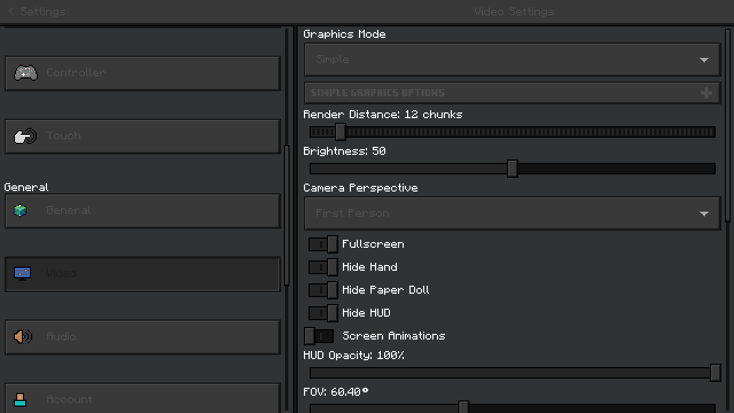Viewport: 734px width, 413px height.
Task: Switch to the Touch settings tab
Action: (142, 137)
